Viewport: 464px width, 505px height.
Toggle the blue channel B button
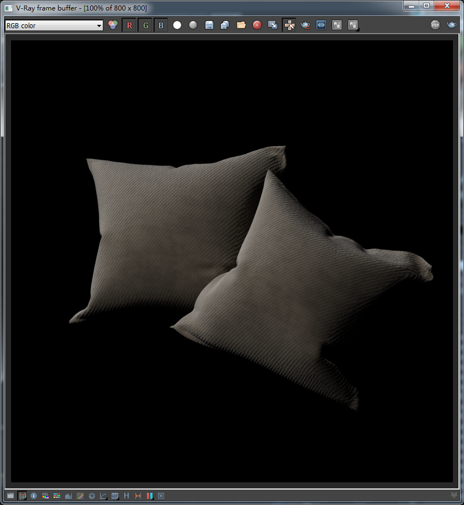point(161,25)
